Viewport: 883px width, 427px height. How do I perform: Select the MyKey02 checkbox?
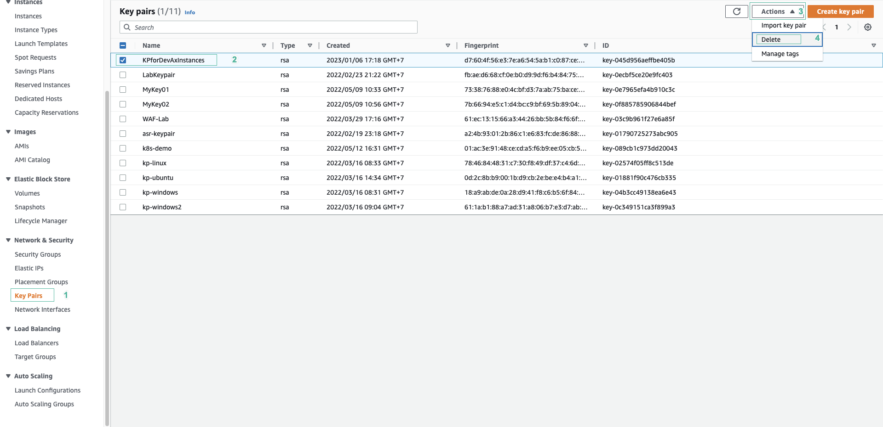pos(123,104)
